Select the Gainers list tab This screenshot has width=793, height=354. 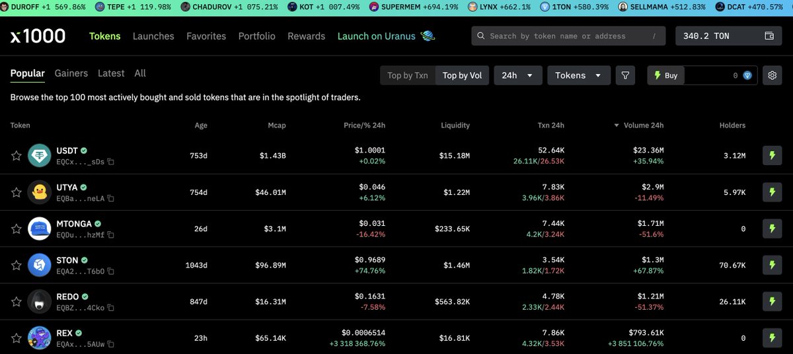(71, 73)
